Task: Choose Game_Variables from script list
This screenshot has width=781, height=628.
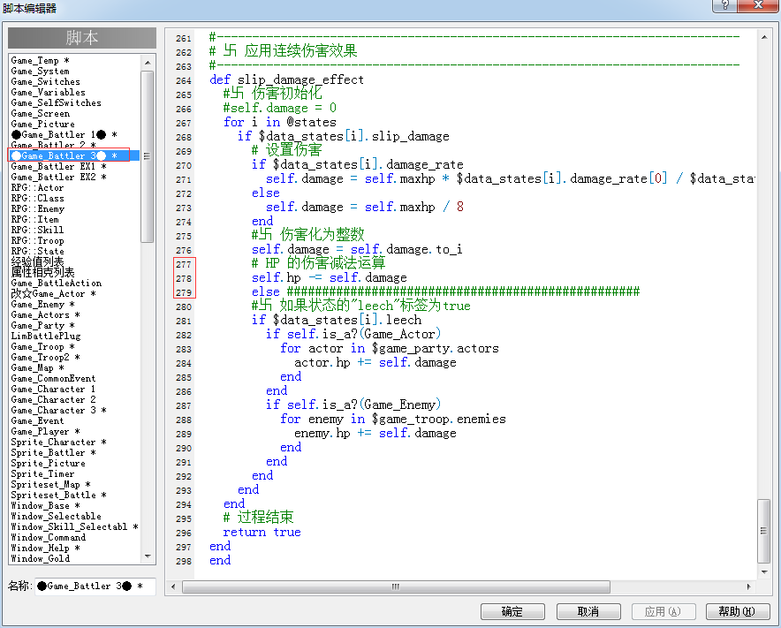Action: pyautogui.click(x=49, y=92)
